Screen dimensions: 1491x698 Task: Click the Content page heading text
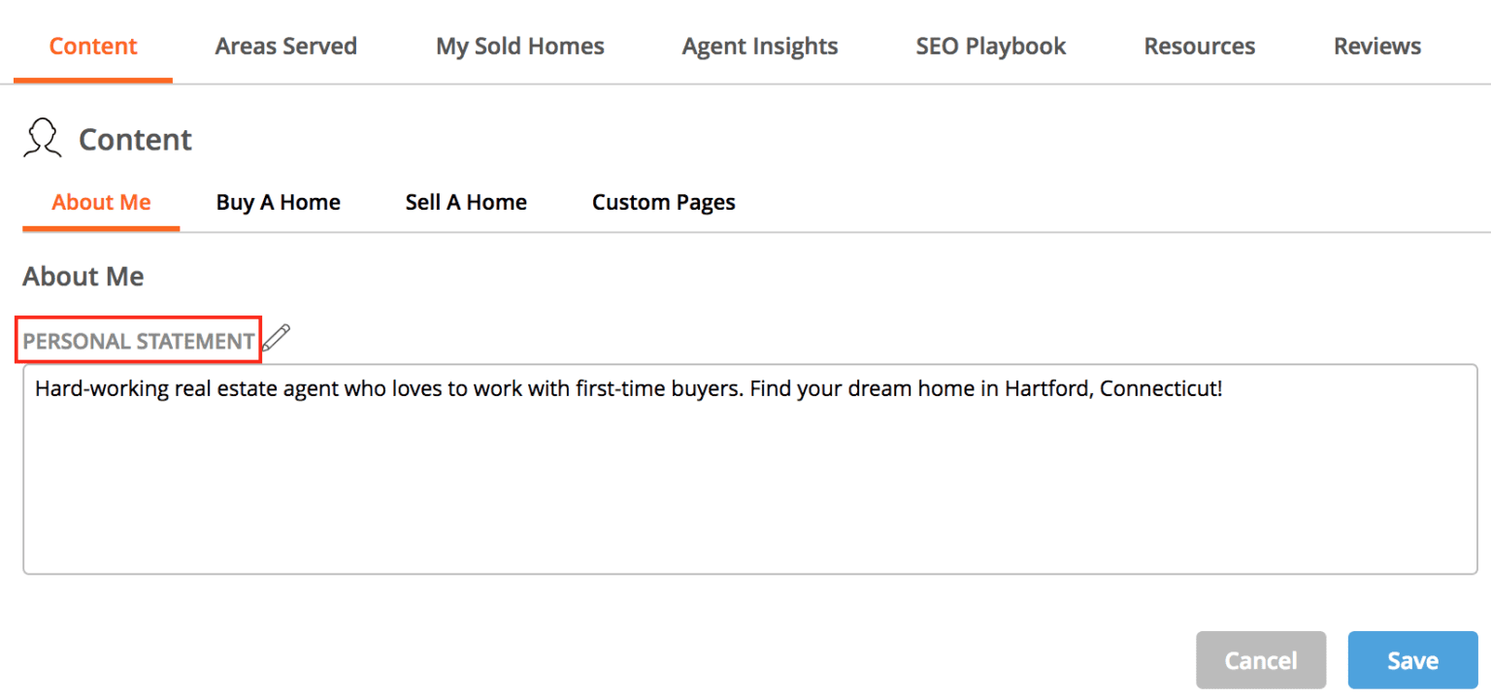135,140
